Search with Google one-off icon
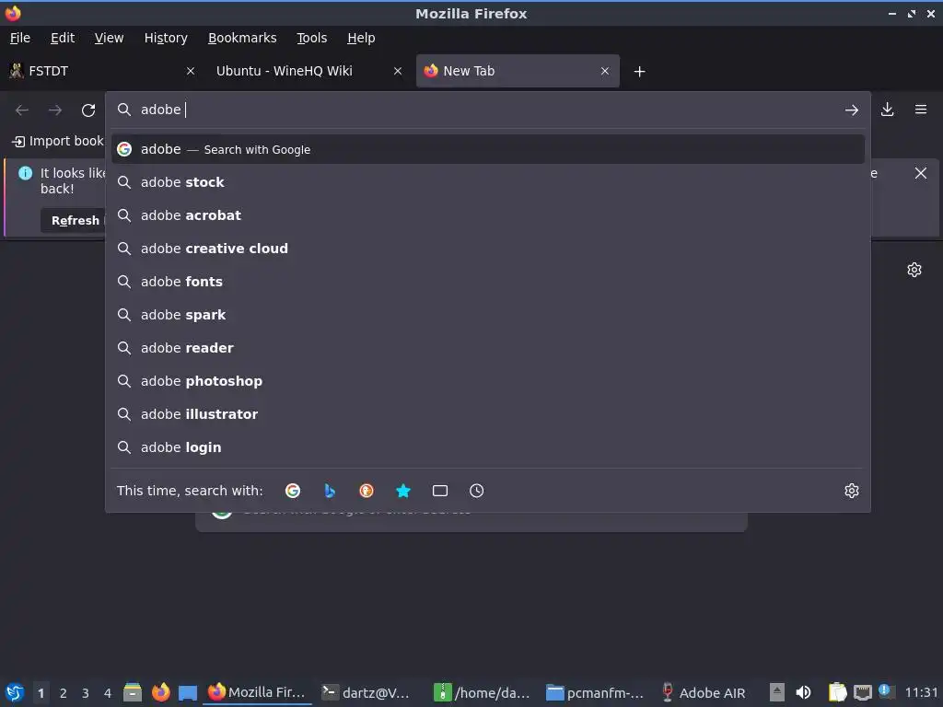Viewport: 943px width, 707px height. pos(293,491)
